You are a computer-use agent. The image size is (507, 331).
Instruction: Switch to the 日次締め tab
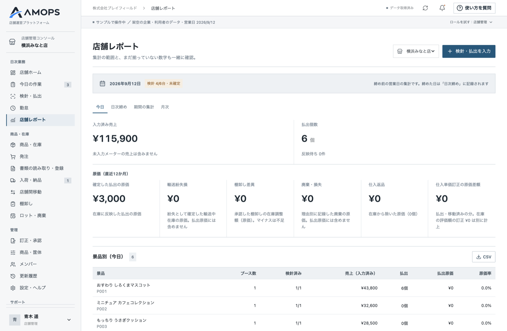tap(119, 107)
